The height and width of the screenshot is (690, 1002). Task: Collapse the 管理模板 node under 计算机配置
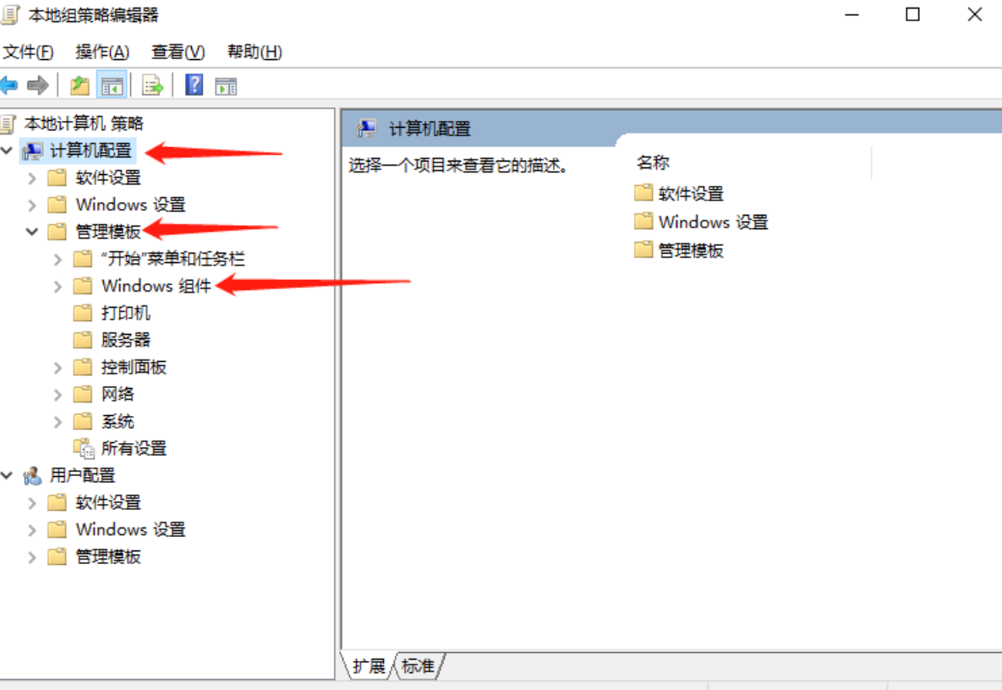tap(32, 232)
